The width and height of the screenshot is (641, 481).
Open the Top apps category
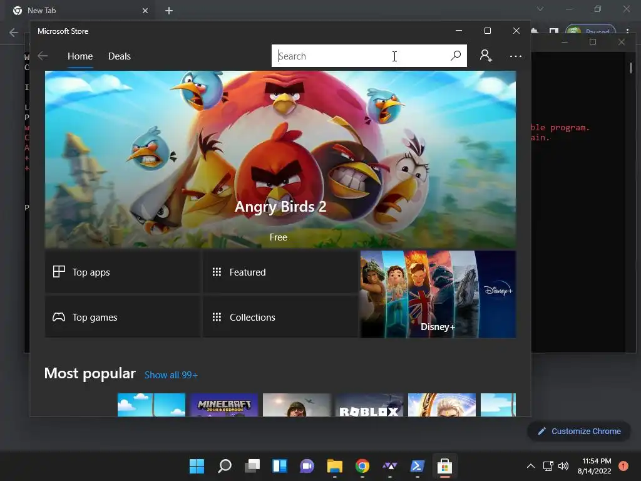pyautogui.click(x=123, y=272)
